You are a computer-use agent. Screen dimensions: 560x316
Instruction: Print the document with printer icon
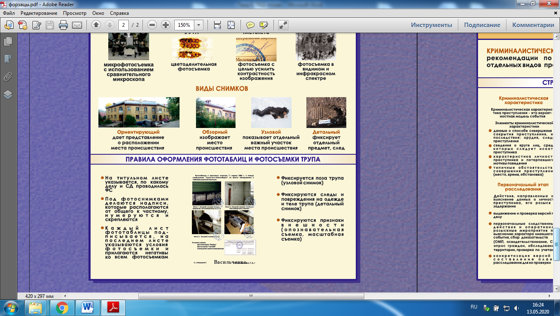tap(63, 25)
